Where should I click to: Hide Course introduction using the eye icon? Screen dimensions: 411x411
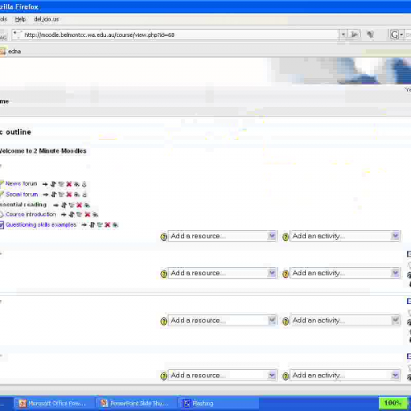point(95,215)
